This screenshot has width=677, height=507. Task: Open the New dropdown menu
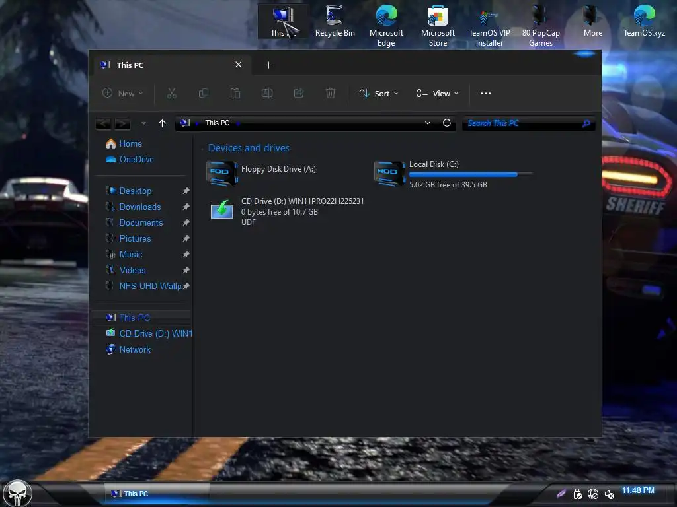point(122,93)
